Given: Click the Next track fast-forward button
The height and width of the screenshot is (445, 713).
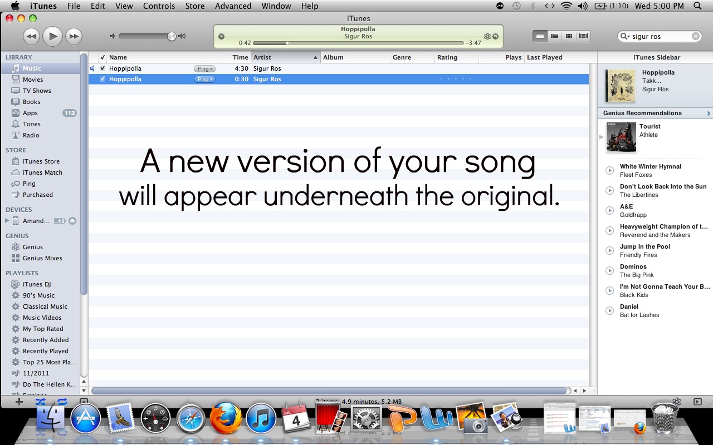Looking at the screenshot, I should 74,37.
